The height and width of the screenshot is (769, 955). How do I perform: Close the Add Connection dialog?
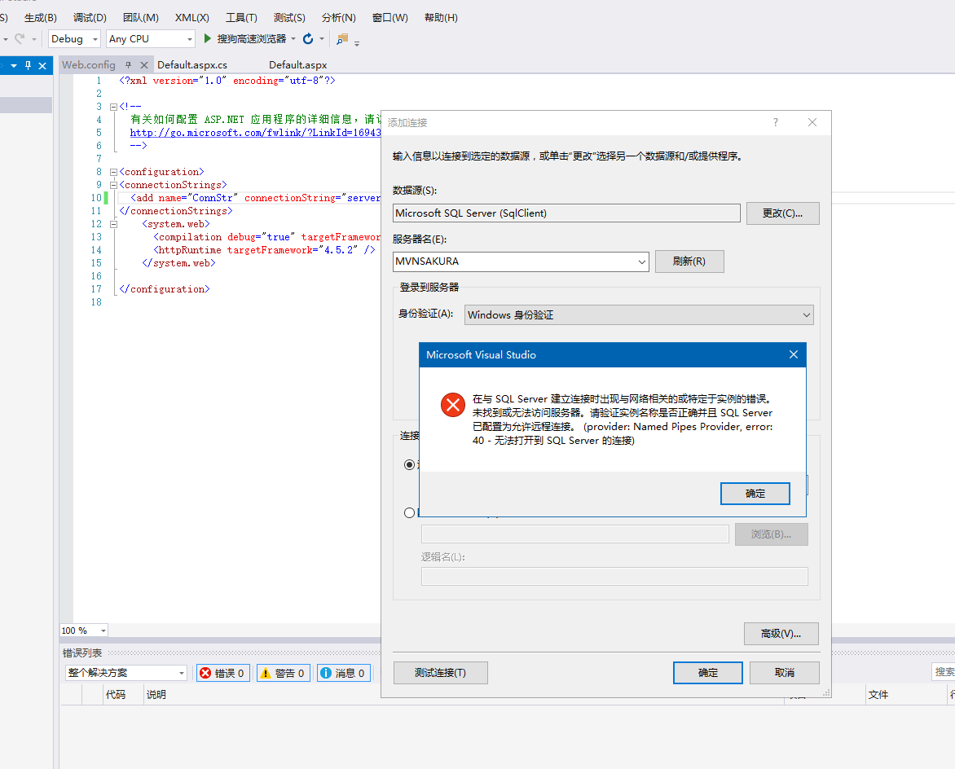812,122
